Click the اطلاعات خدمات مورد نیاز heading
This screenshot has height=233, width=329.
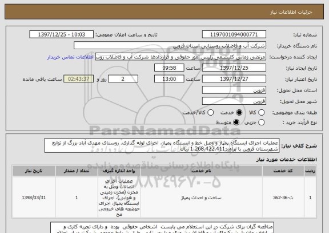(286, 160)
